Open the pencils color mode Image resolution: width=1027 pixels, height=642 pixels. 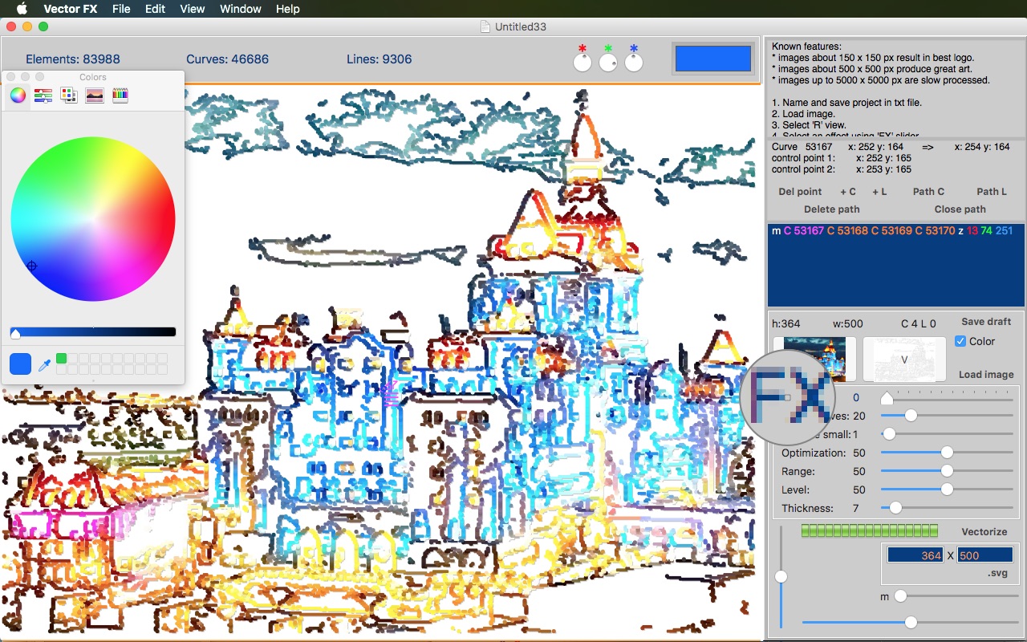tap(120, 95)
